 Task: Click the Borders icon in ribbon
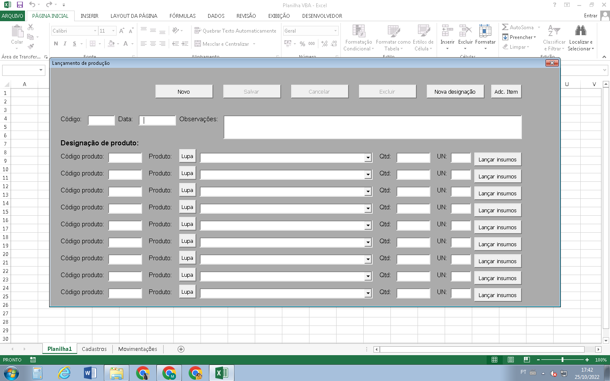pos(92,44)
